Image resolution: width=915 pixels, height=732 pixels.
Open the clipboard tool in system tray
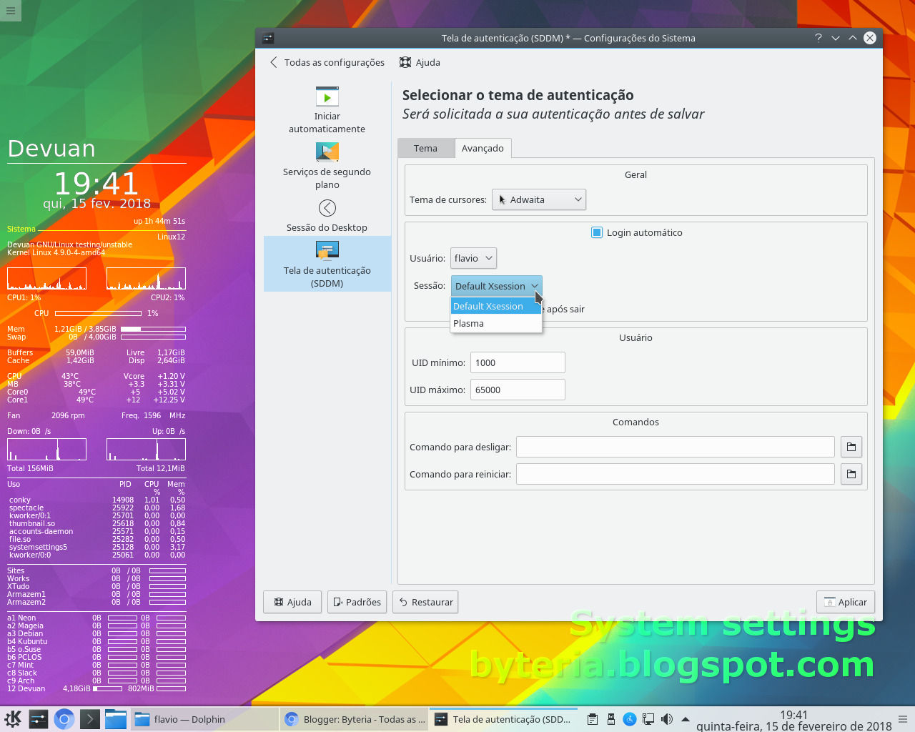[x=592, y=718]
